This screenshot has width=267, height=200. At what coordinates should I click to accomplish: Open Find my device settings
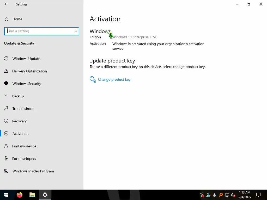coord(42,146)
